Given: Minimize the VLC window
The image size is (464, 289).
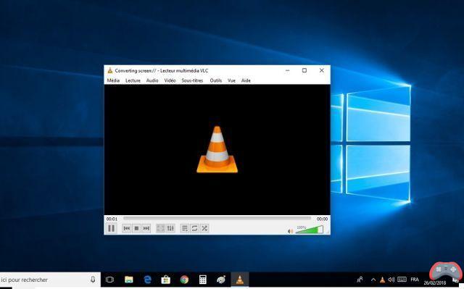Looking at the screenshot, I should tap(287, 70).
